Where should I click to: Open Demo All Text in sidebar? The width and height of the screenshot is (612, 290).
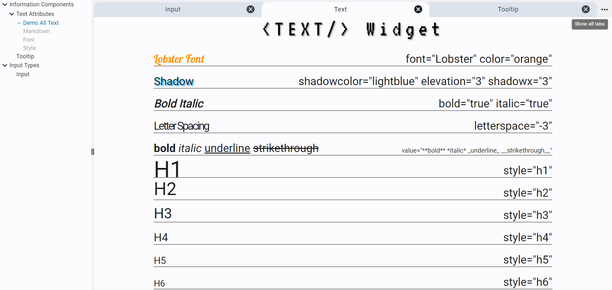coord(41,23)
